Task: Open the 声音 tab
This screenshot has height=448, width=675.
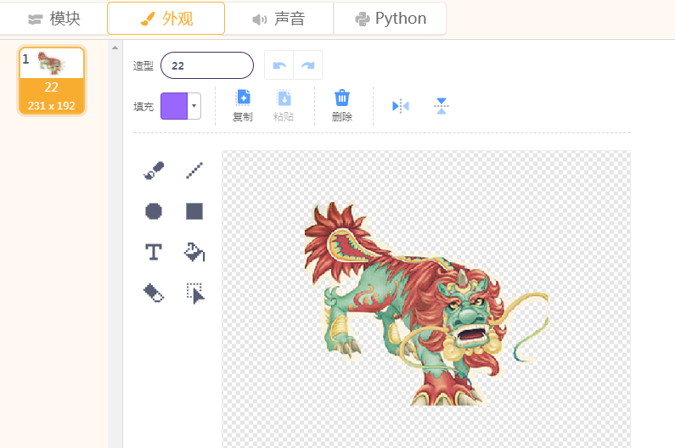Action: (x=279, y=19)
